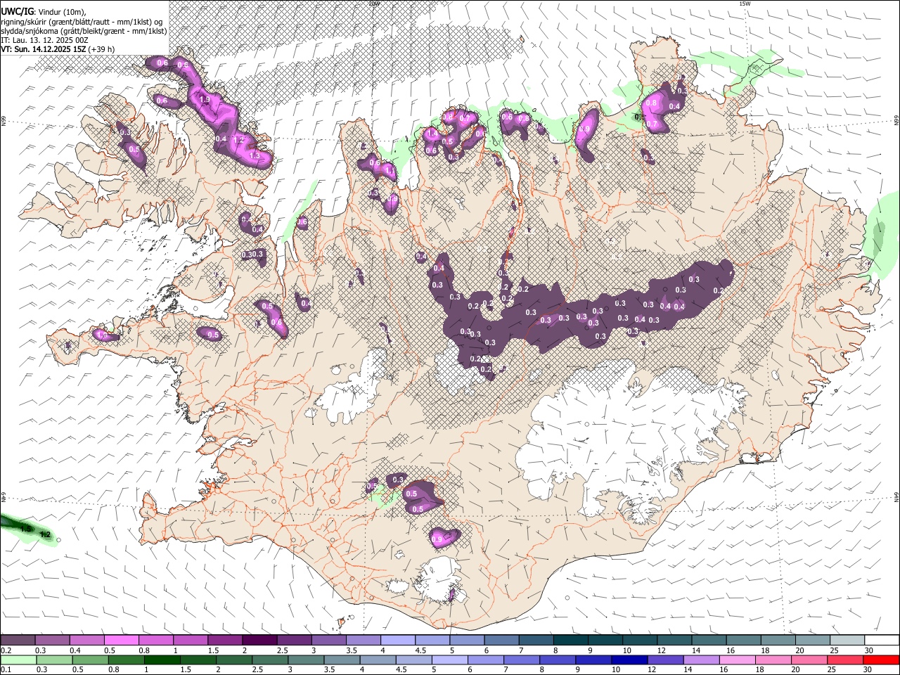900x675 pixels.
Task: Click the '0.1' label on bottom legend row
Action: [6, 670]
